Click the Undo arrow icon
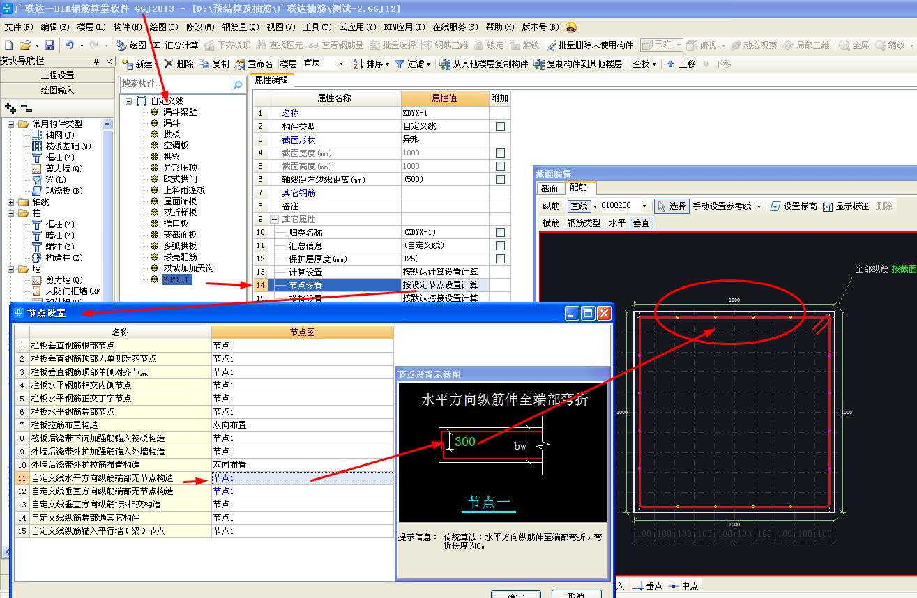The width and height of the screenshot is (917, 598). click(x=70, y=45)
